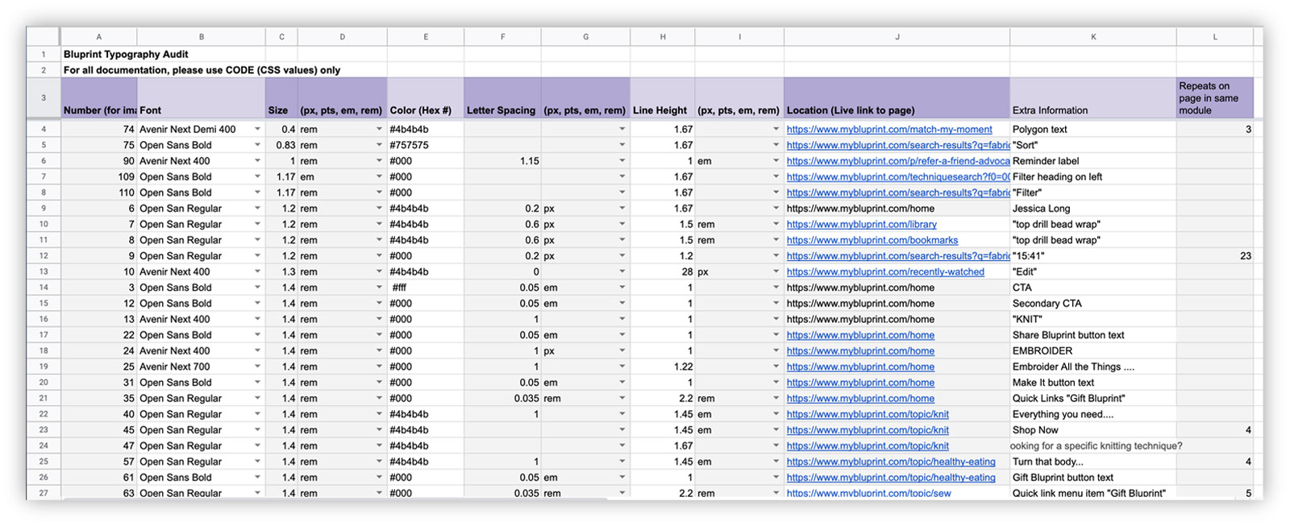This screenshot has width=1290, height=526.
Task: Select column K header
Action: click(1093, 37)
